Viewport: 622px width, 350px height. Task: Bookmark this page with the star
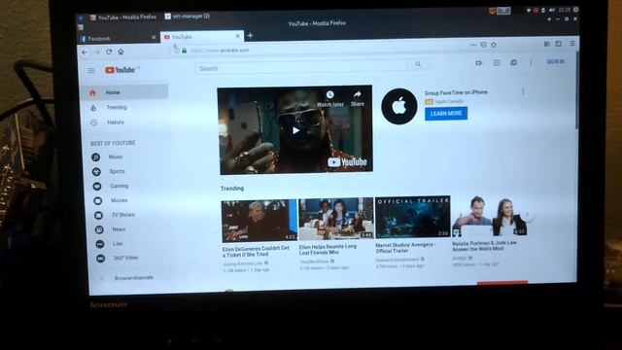click(x=494, y=45)
